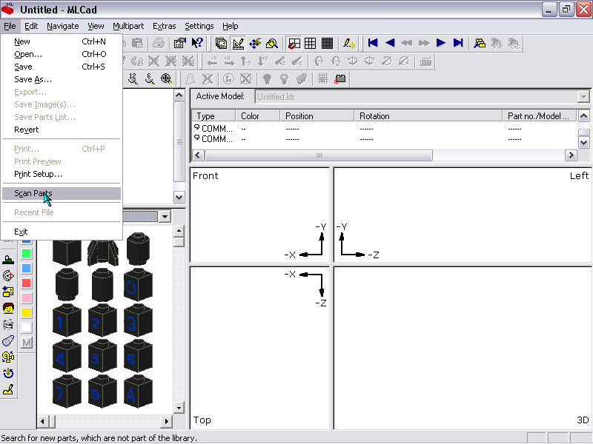
Task: Pick the green color swatch
Action: 26,253
